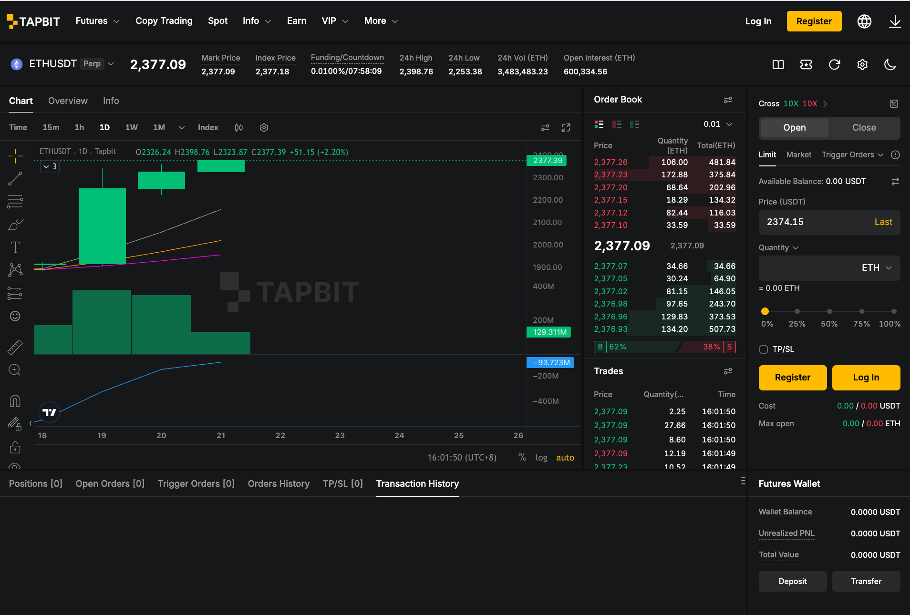Open Trigger Orders type dropdown
The width and height of the screenshot is (910, 615).
click(852, 154)
